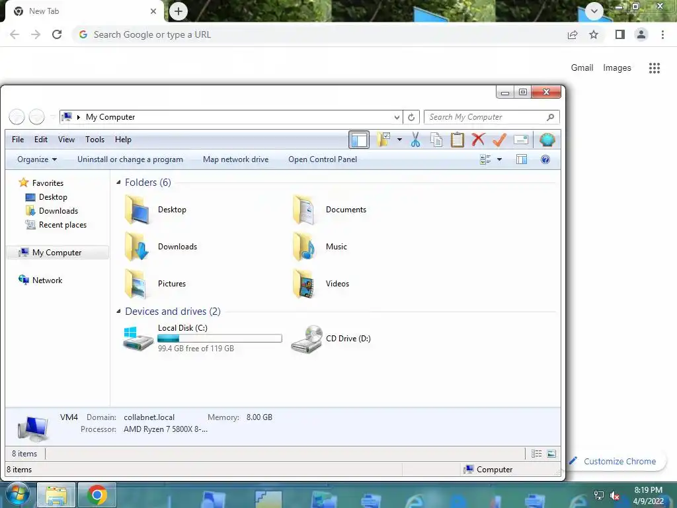Click the red X Delete icon
677x508 pixels.
click(x=478, y=140)
